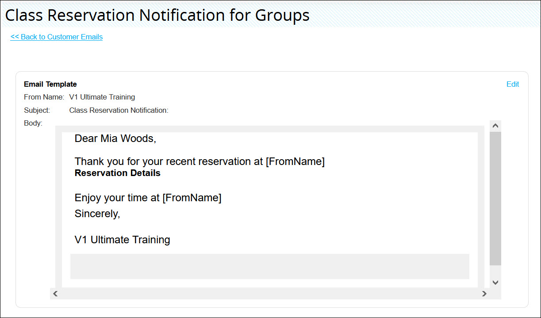Click the 'V1 Ultimate Training' signature in the body
The image size is (541, 318).
point(123,240)
